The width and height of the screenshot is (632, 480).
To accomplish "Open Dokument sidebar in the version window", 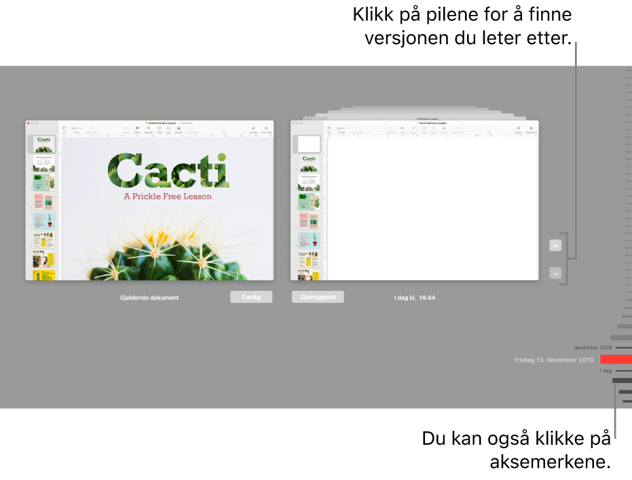I will point(532,129).
